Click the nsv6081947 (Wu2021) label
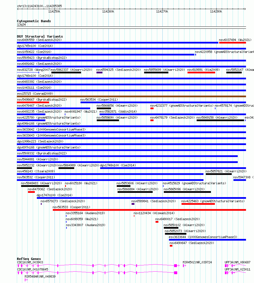Viewport: 254px width, 283px height. (81, 111)
